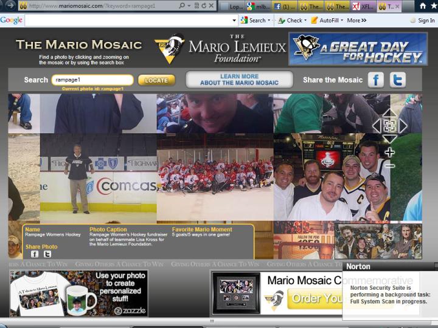438x328 pixels.
Task: Share photo on Twitter in info panel
Action: pos(47,254)
